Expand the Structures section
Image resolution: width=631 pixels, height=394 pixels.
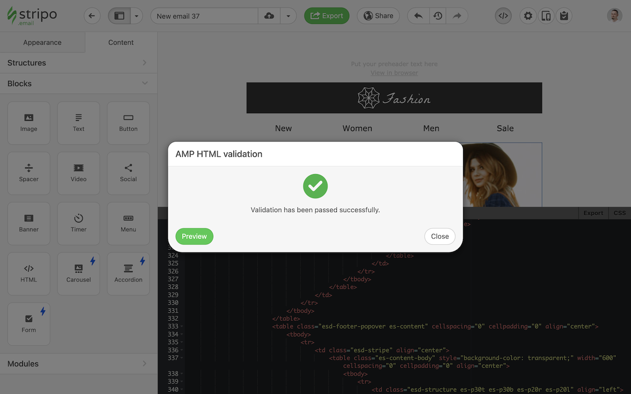point(78,63)
